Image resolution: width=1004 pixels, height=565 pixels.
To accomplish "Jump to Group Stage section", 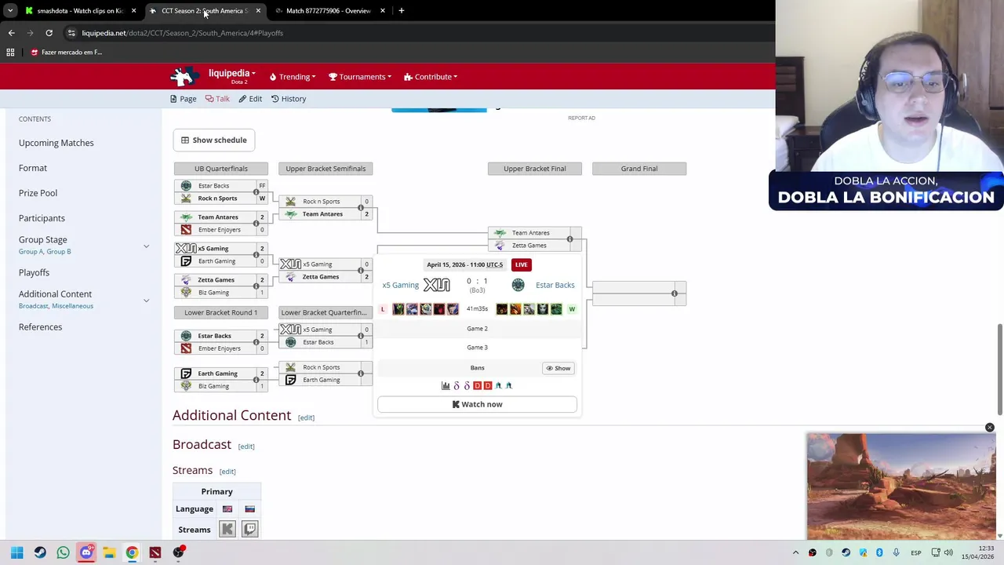I will (x=43, y=239).
